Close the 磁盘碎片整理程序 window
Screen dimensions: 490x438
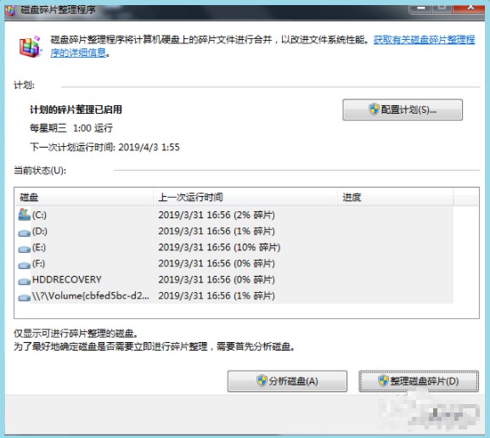(x=470, y=8)
